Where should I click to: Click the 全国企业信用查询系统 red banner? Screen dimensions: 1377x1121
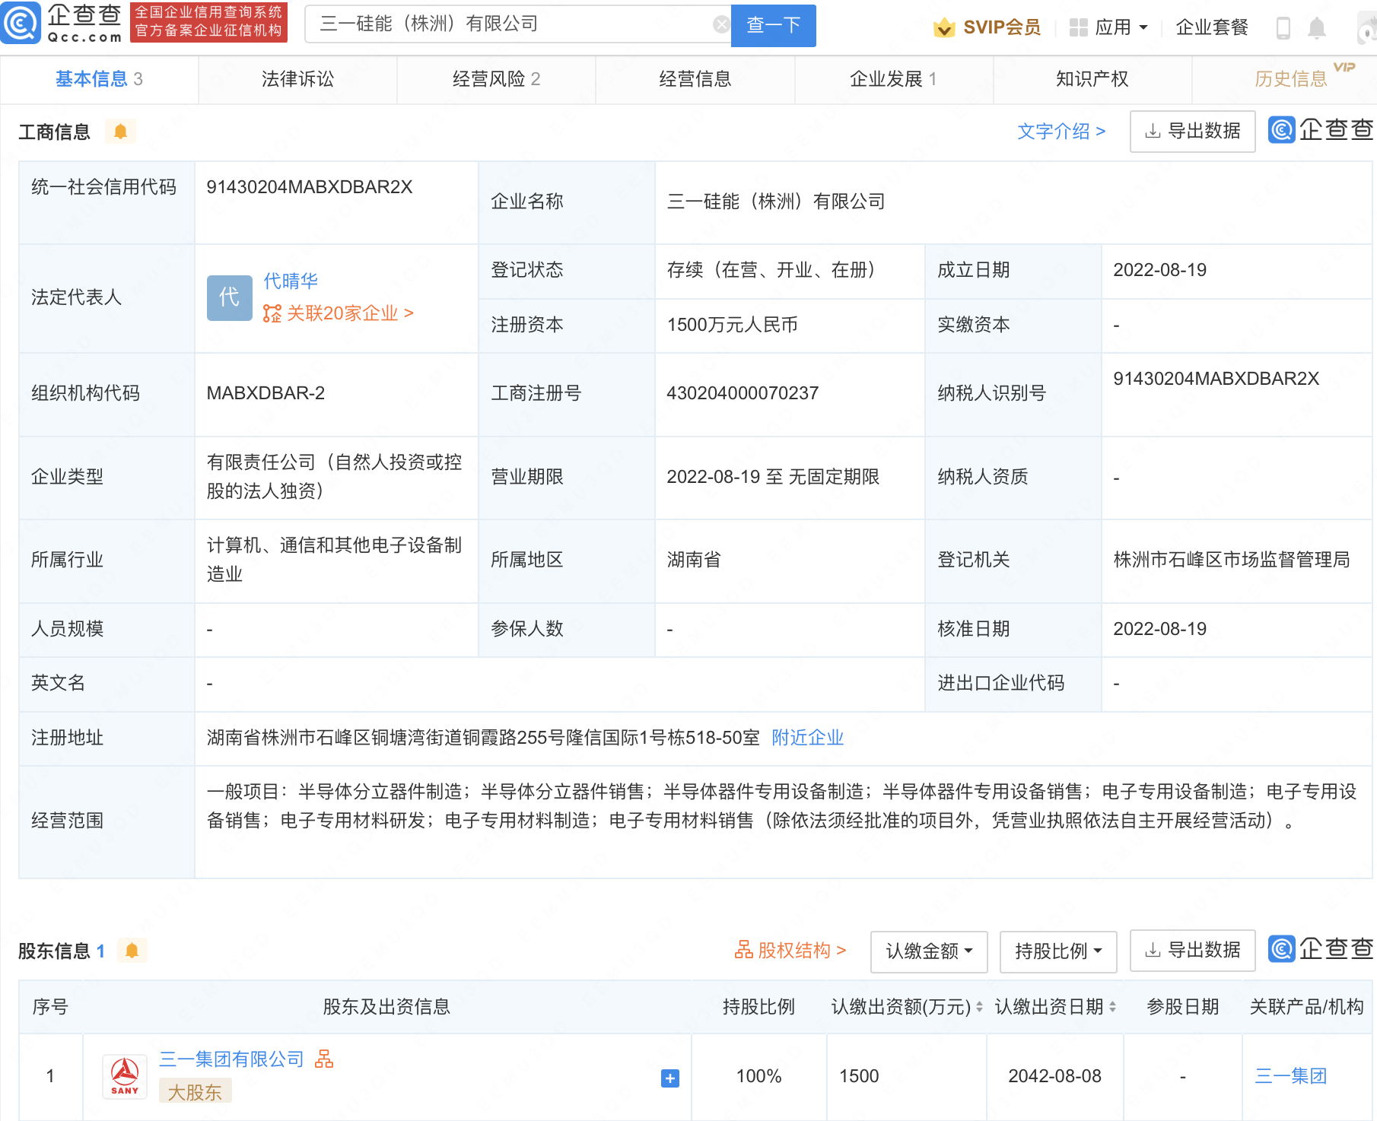tap(208, 22)
